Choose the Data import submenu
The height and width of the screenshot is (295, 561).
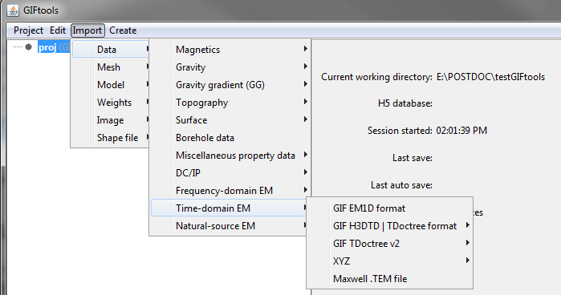[111, 50]
